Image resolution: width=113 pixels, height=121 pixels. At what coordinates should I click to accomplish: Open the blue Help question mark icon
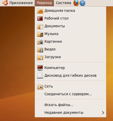click(82, 3)
